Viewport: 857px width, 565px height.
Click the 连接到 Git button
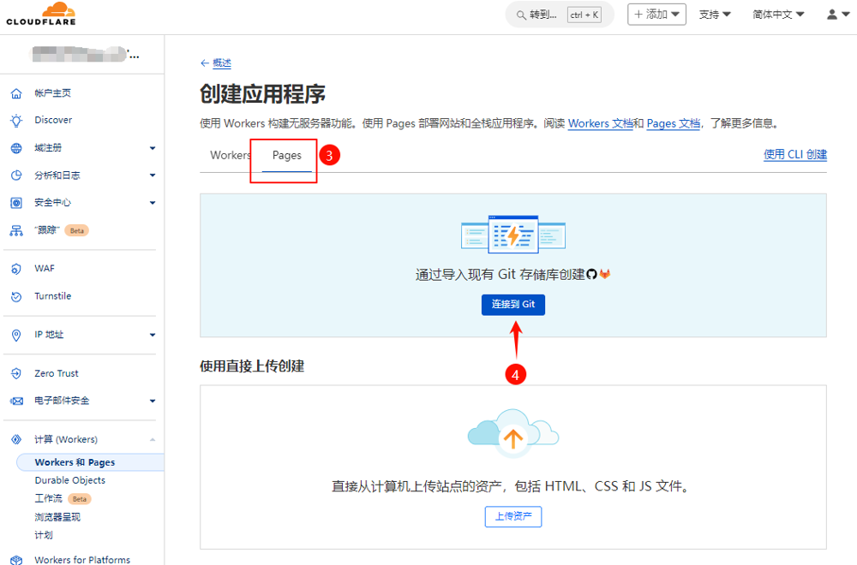point(512,305)
